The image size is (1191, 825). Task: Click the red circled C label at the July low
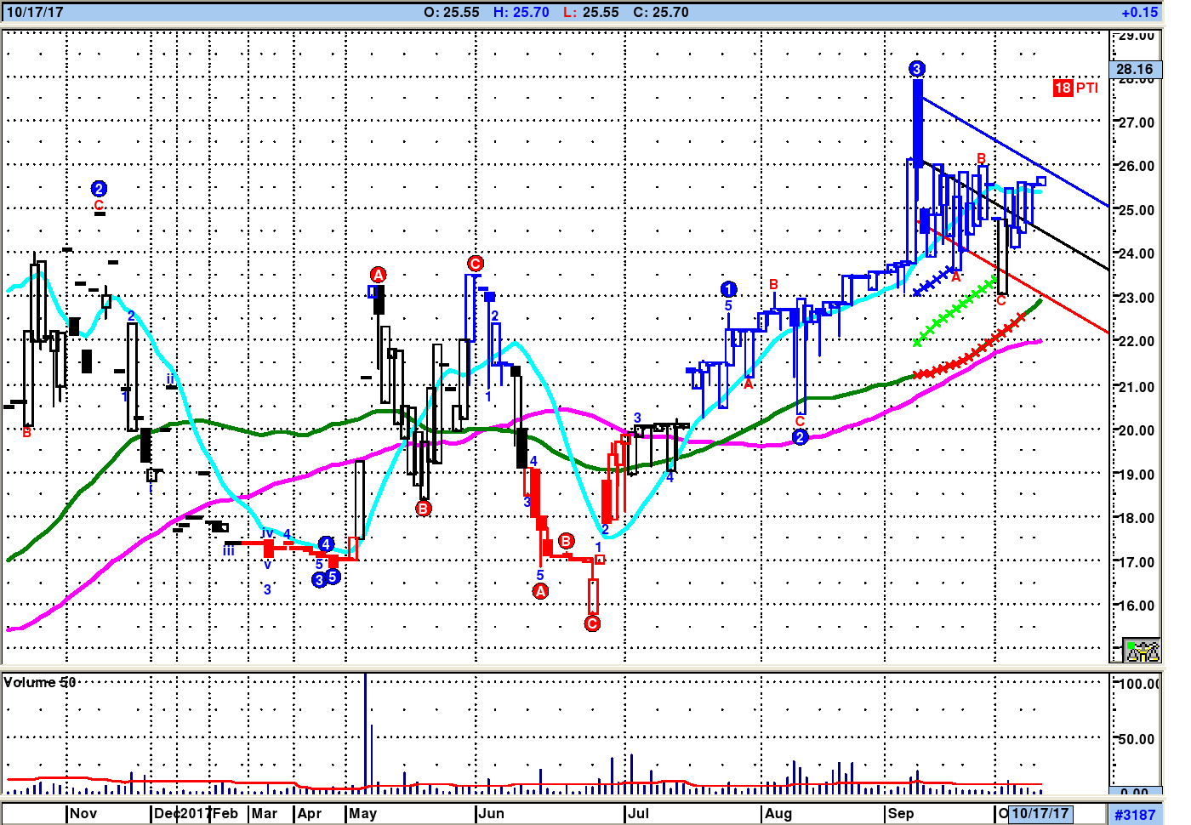(x=593, y=623)
